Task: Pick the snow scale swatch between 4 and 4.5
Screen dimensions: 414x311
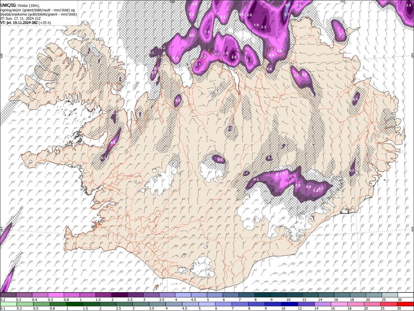Action: (x=183, y=295)
